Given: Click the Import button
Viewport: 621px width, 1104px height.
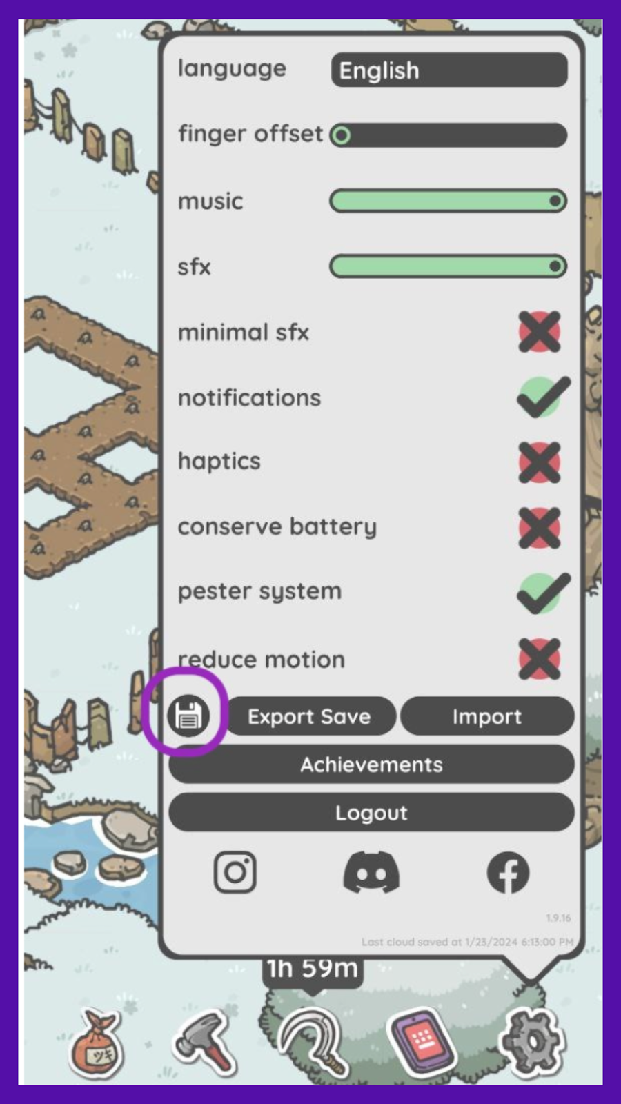Looking at the screenshot, I should click(487, 716).
